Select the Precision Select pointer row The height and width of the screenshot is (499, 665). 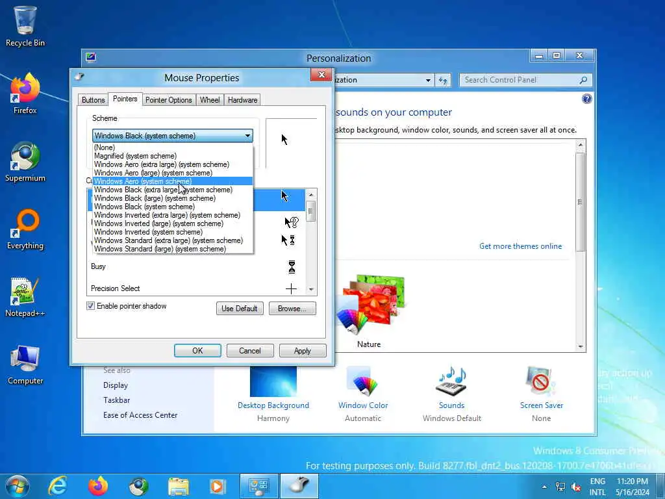(x=196, y=288)
